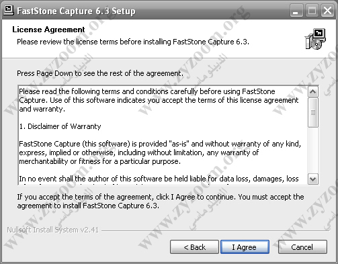Image resolution: width=338 pixels, height=264 pixels.
Task: Click the paragraph starting 'In no event'
Action: click(159, 180)
